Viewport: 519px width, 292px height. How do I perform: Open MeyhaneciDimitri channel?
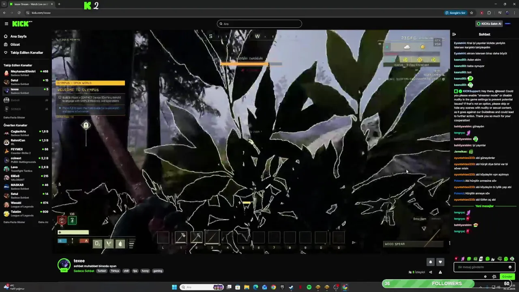click(x=26, y=73)
